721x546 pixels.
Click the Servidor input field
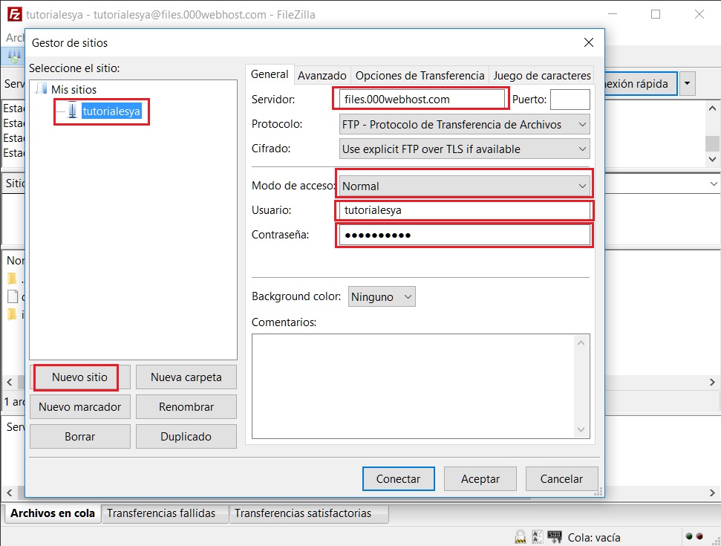click(x=422, y=100)
